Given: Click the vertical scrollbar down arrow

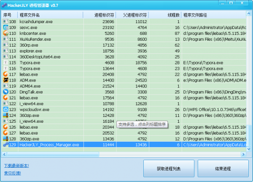Looking at the screenshot, I should 249,149.
